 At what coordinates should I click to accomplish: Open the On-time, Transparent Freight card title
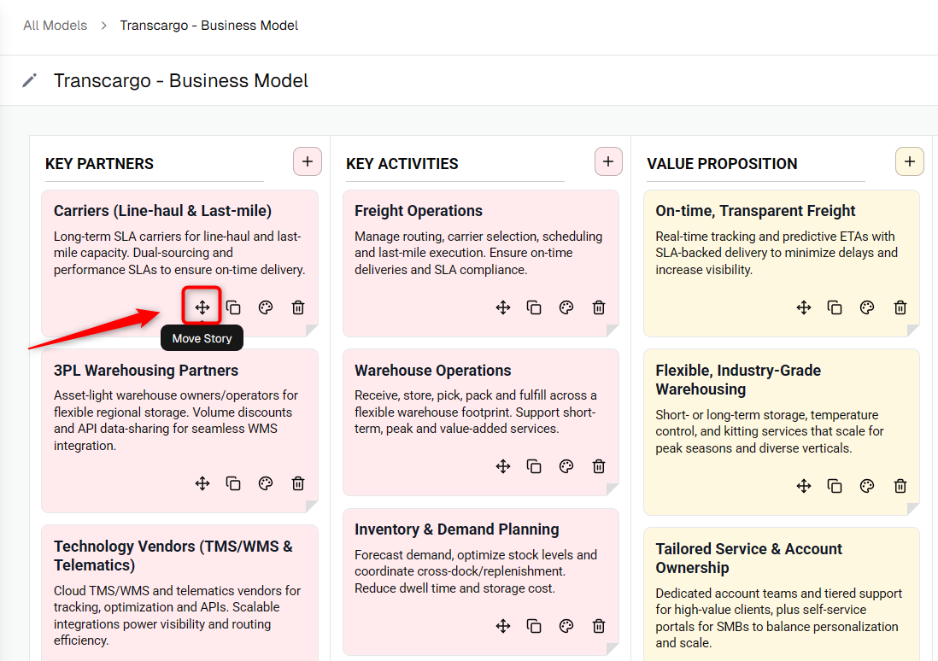(x=755, y=211)
